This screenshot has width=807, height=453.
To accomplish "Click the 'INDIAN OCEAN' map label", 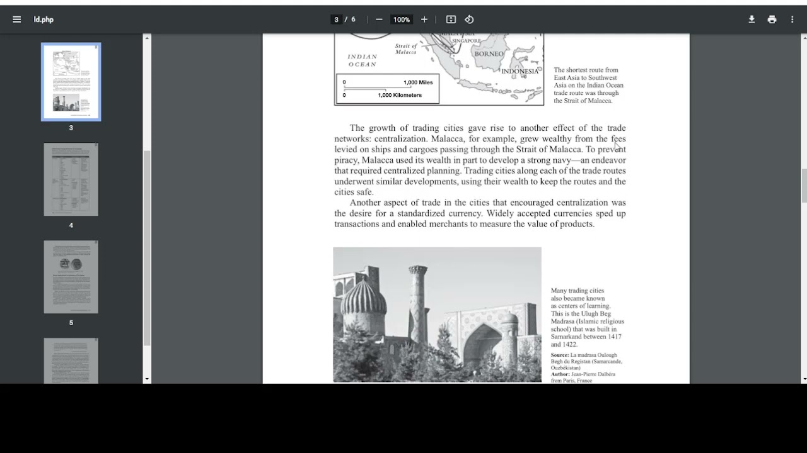I will (x=363, y=60).
